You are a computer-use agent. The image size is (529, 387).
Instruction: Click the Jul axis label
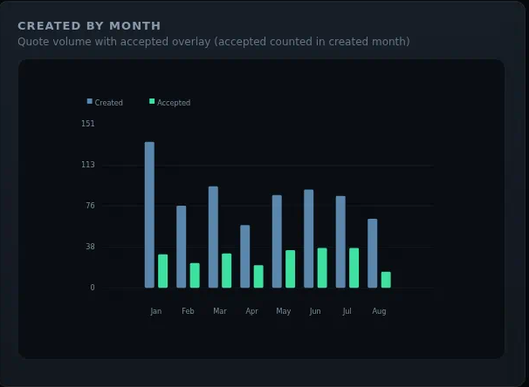(347, 311)
